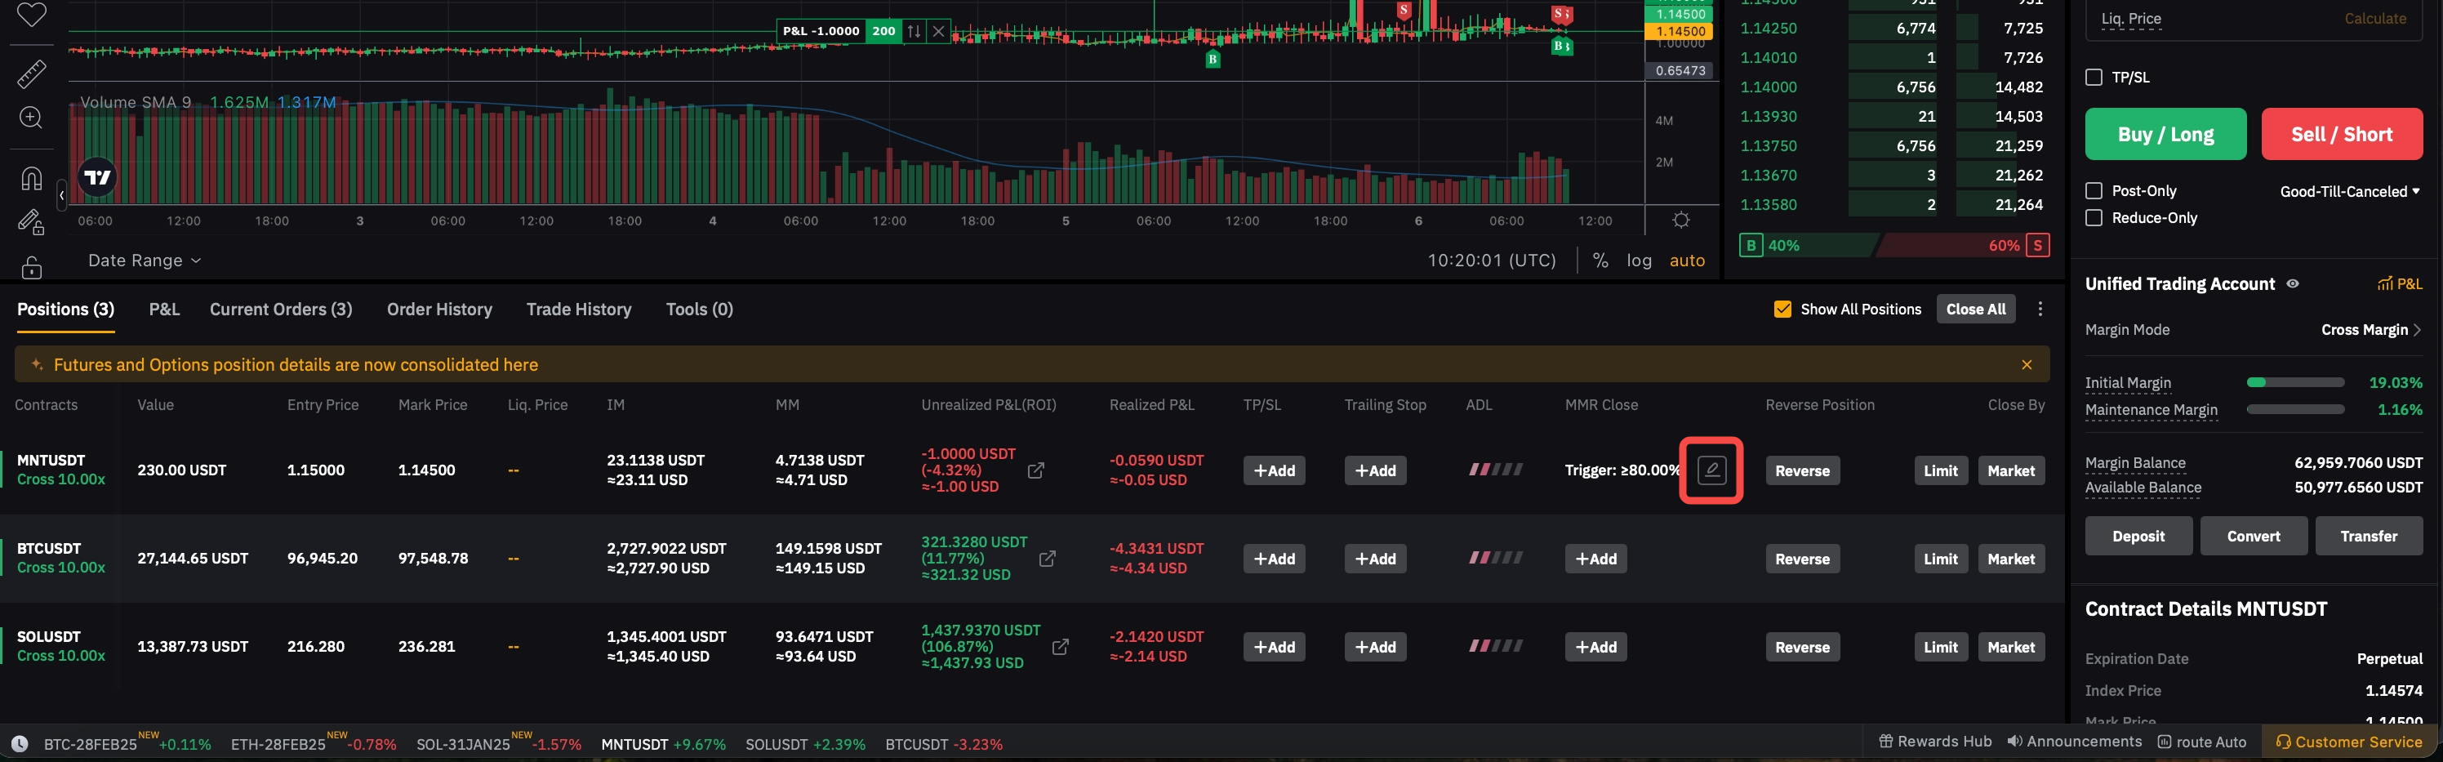Hide Unified Trading Account balance

tap(2292, 283)
